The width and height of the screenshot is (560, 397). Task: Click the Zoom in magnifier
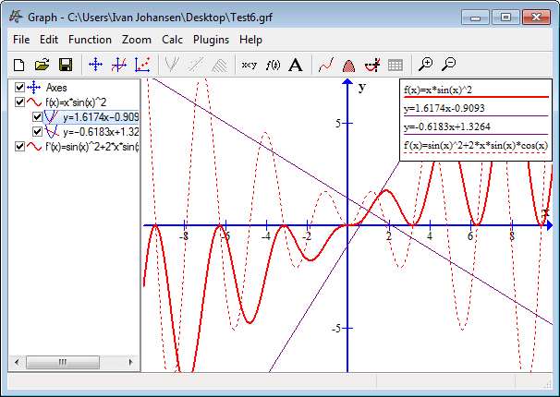point(425,65)
